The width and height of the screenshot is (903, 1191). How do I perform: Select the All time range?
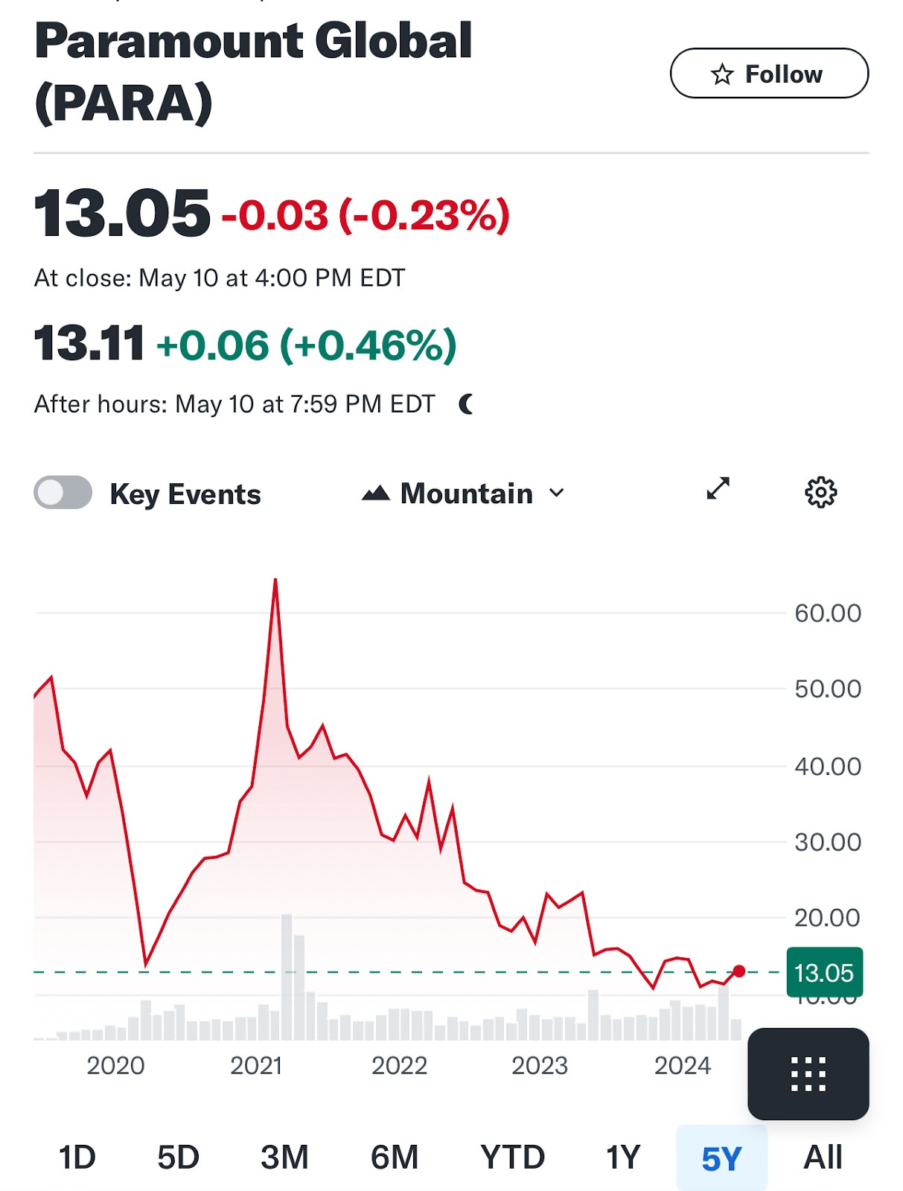pyautogui.click(x=823, y=1158)
